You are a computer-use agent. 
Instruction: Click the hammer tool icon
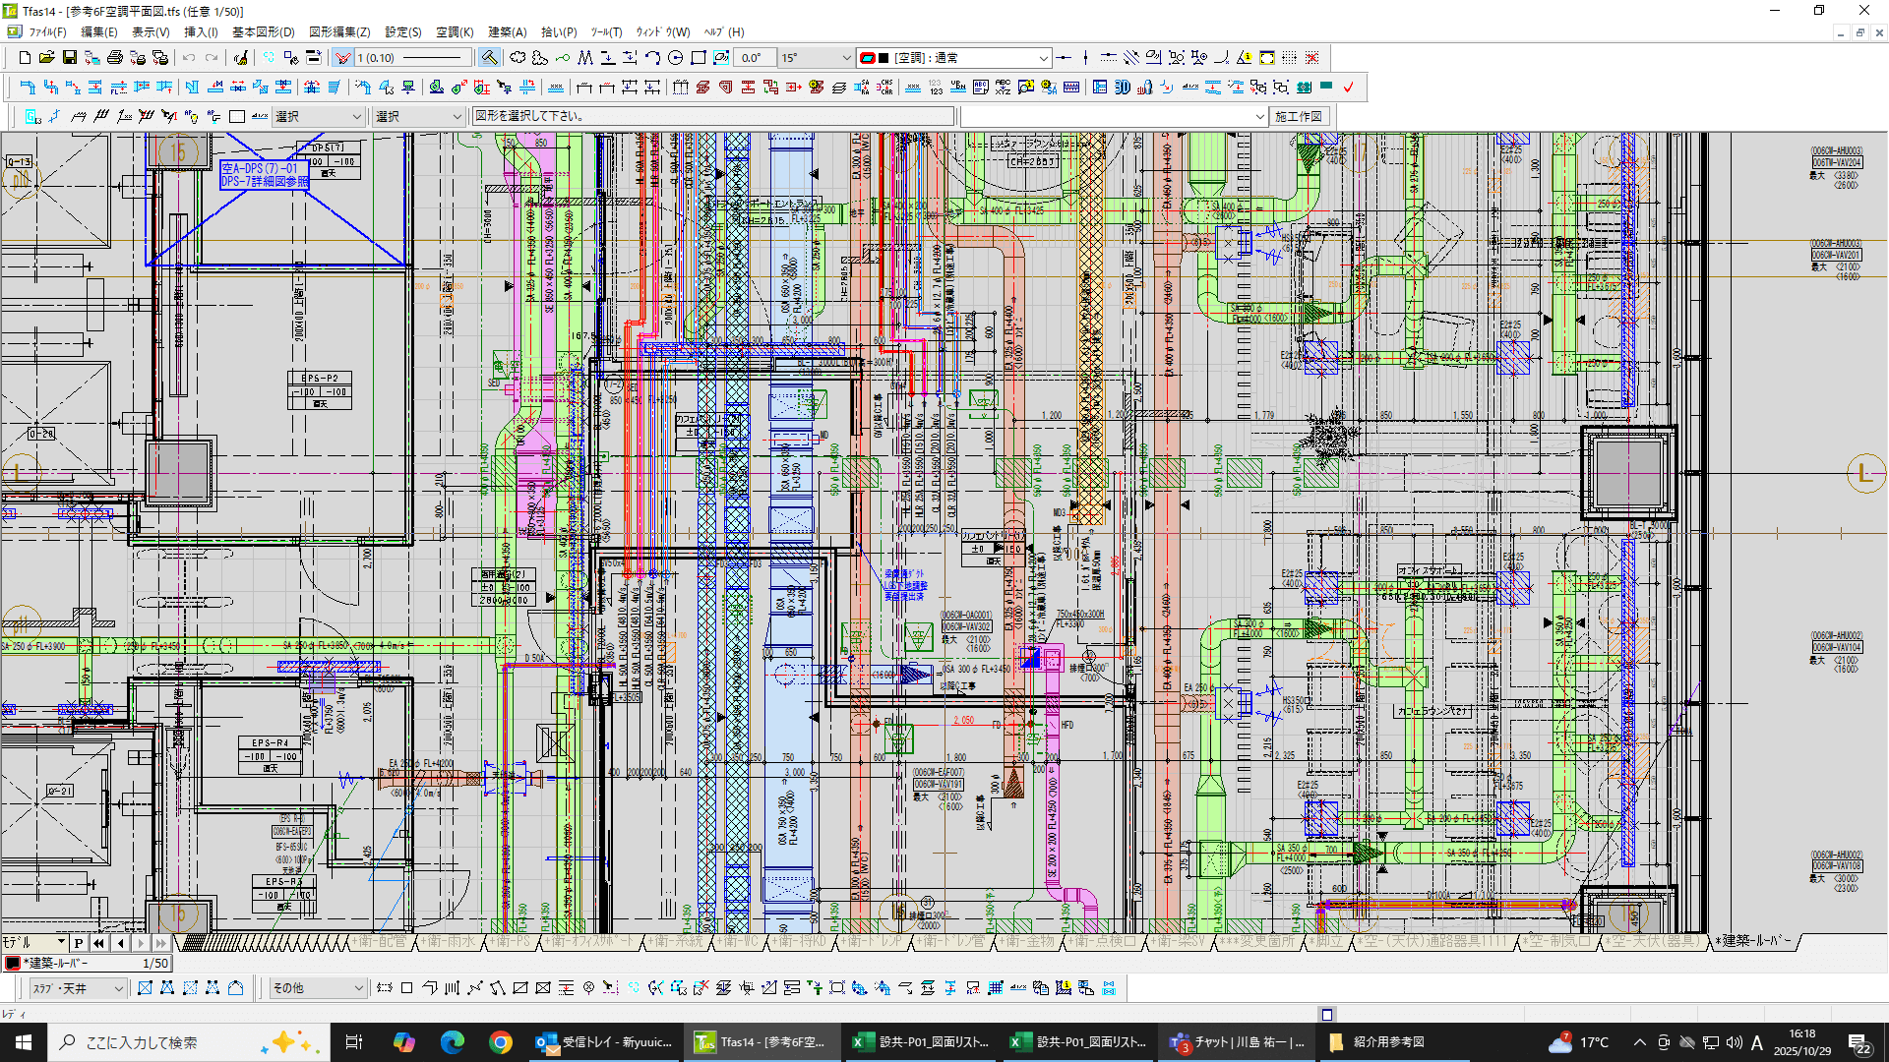[489, 58]
